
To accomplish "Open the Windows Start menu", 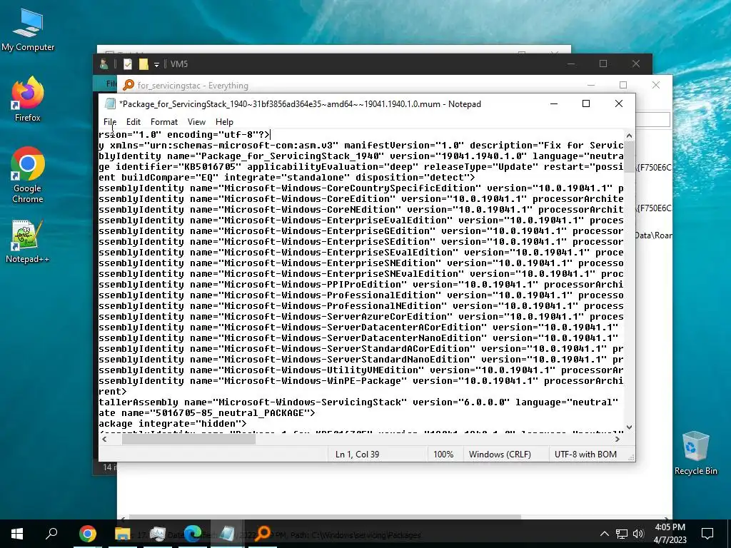I will click(x=17, y=534).
